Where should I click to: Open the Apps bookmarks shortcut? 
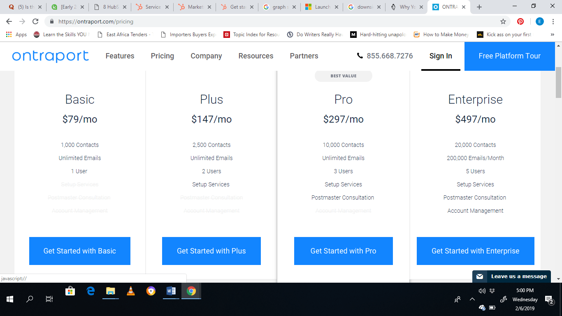[16, 35]
